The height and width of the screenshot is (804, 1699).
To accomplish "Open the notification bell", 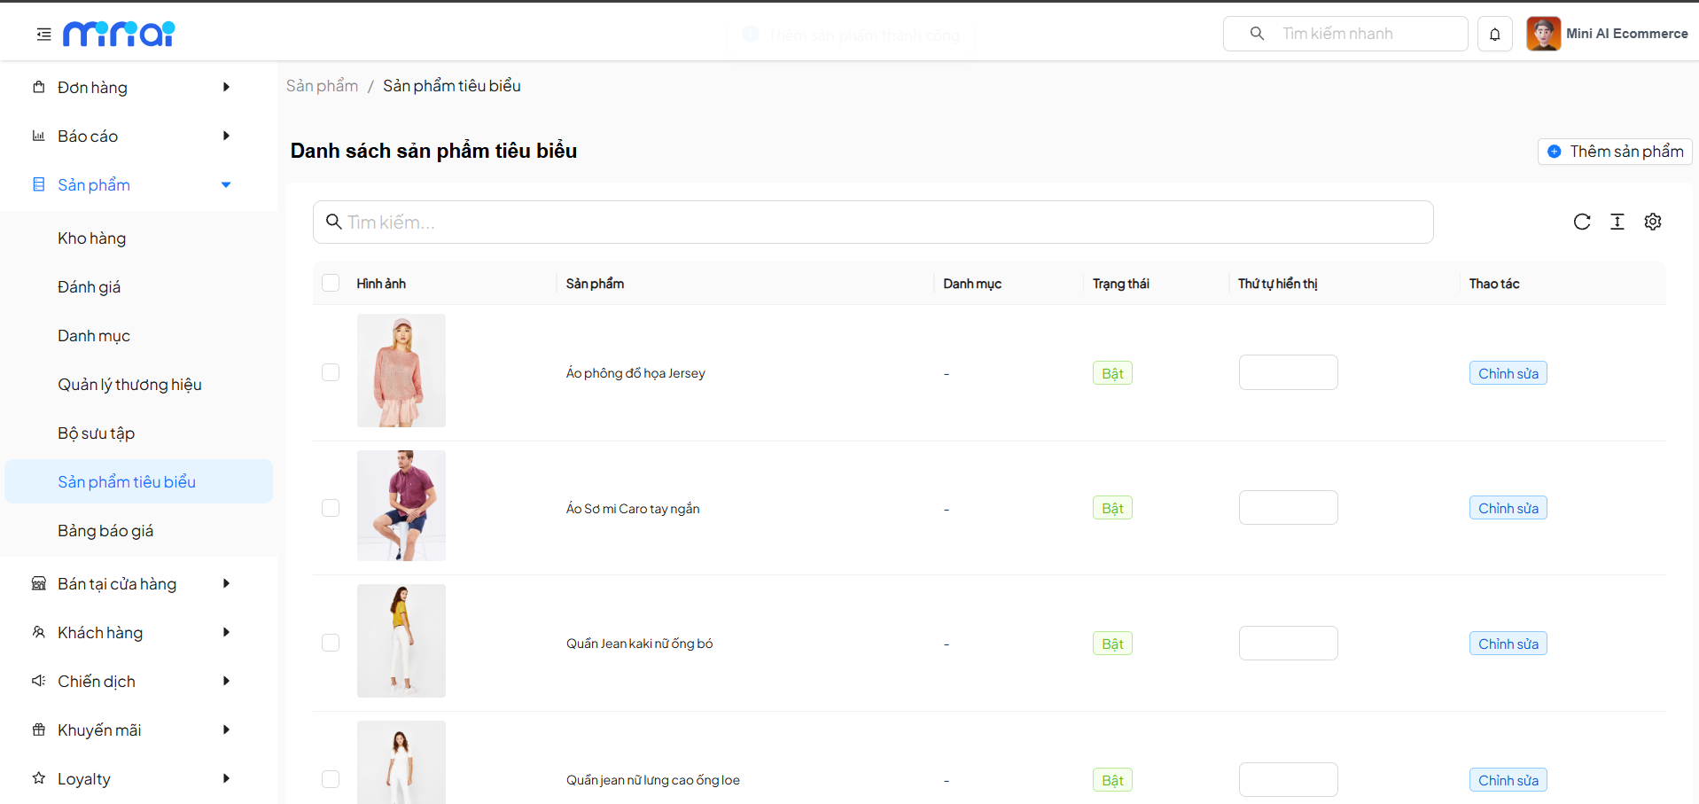I will coord(1494,35).
